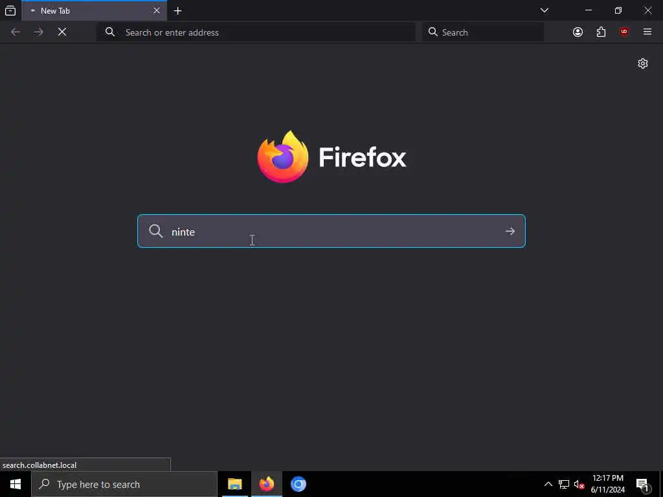
Task: Open Firefox View from the tab strip
Action: point(10,10)
